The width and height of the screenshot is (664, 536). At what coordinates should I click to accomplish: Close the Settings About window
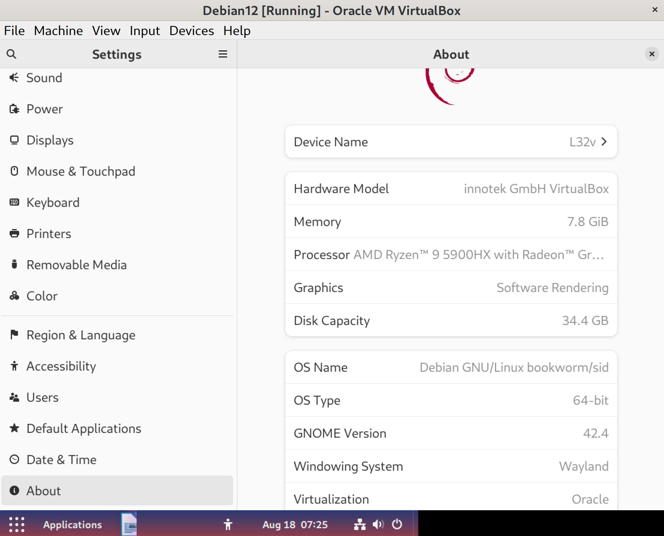pyautogui.click(x=652, y=54)
